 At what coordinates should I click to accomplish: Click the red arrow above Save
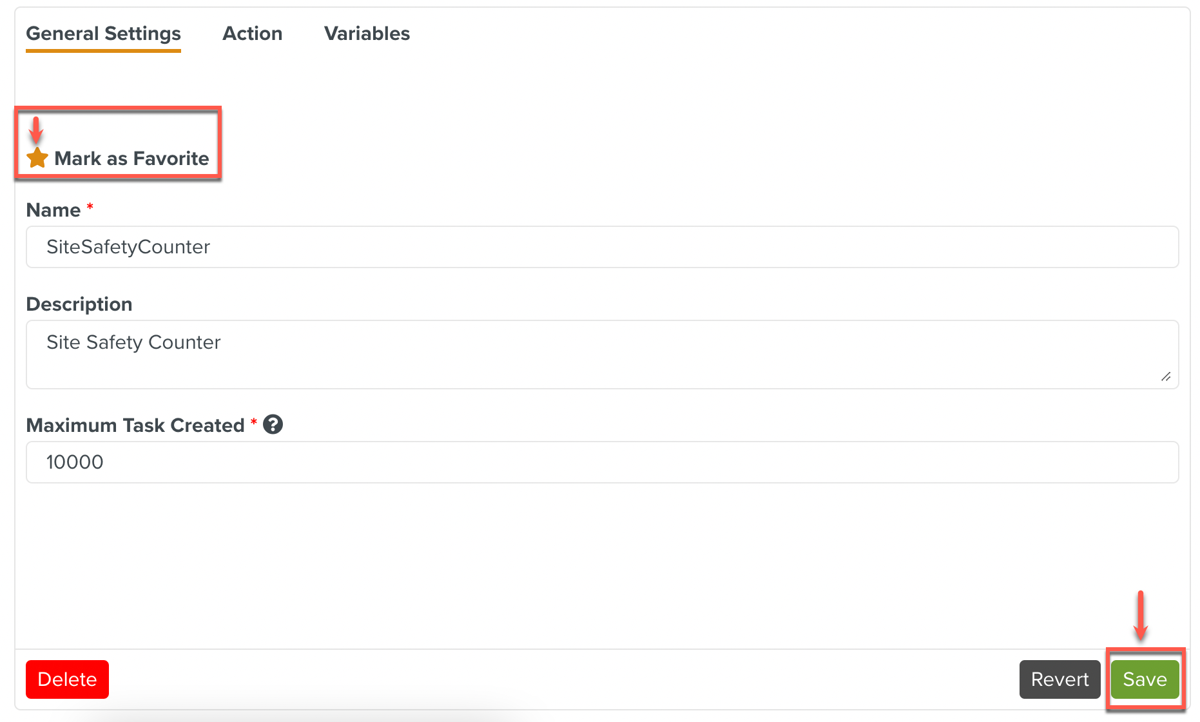point(1140,615)
